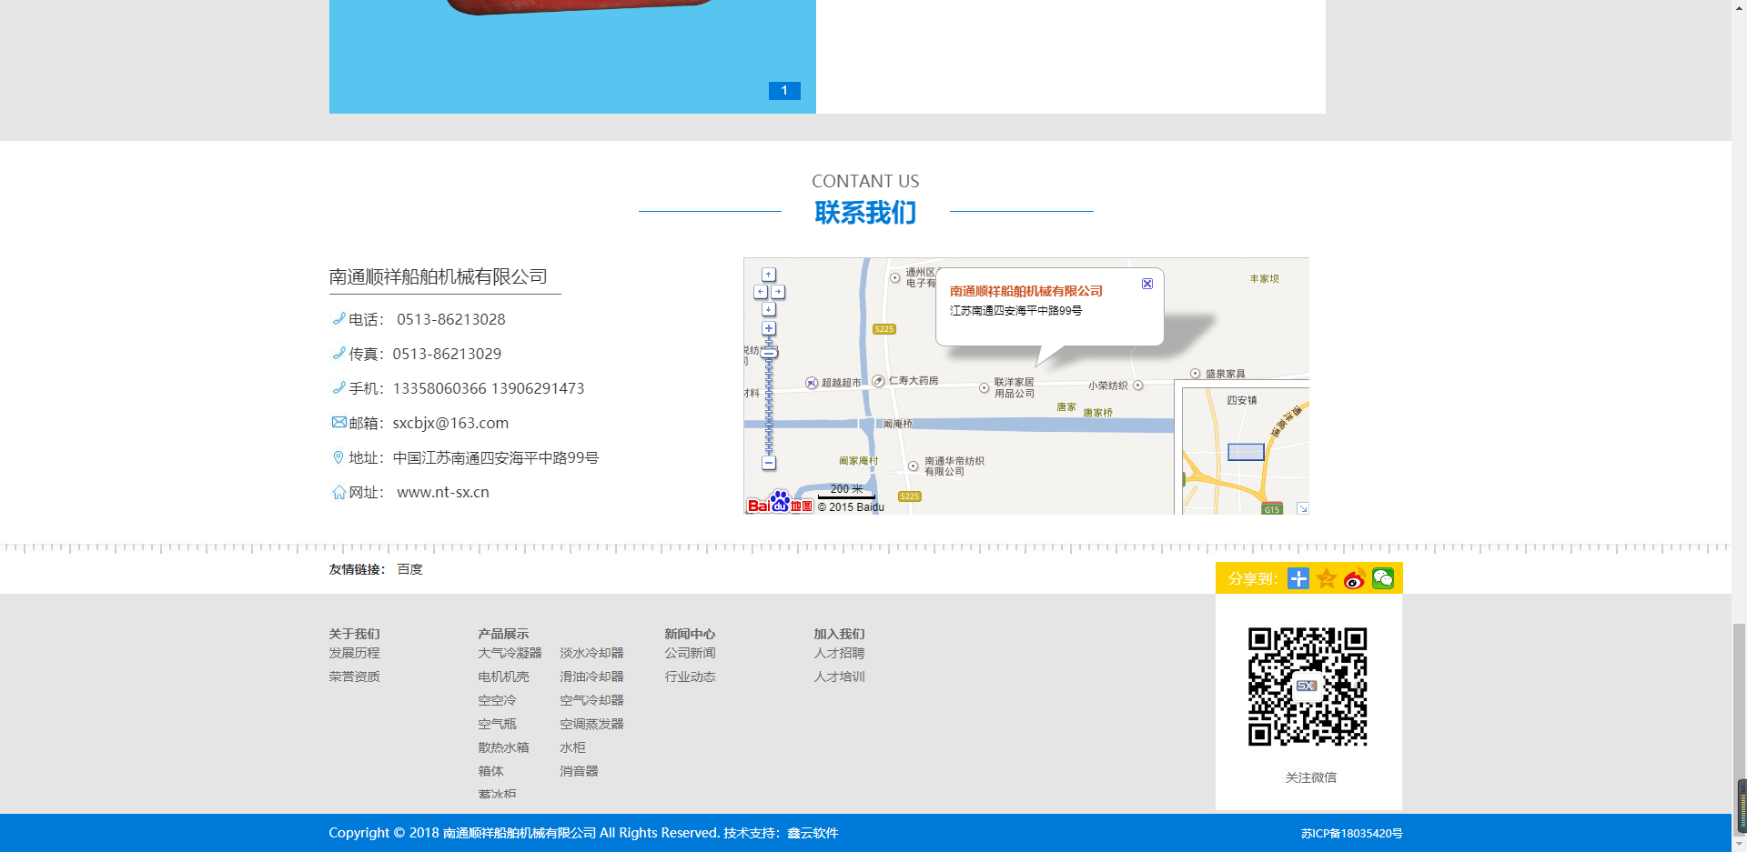Share page to Sina Weibo
The height and width of the screenshot is (852, 1747).
coord(1354,579)
